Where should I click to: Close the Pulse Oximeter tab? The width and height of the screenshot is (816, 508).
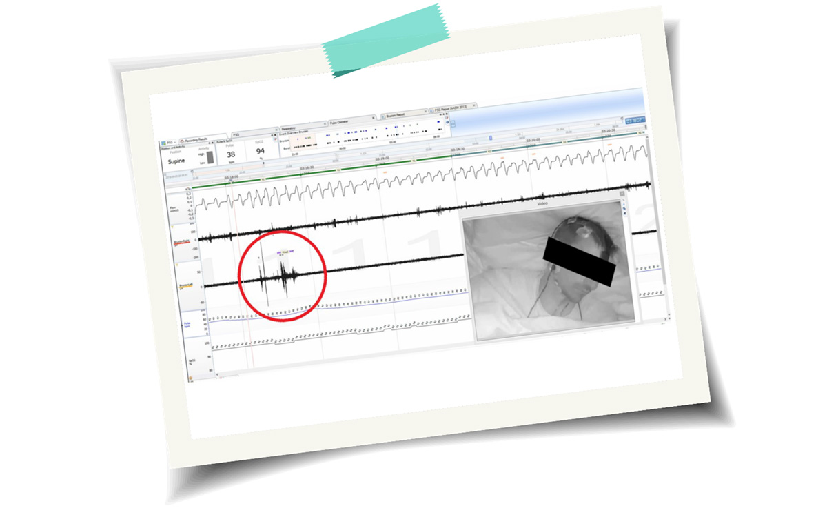373,118
